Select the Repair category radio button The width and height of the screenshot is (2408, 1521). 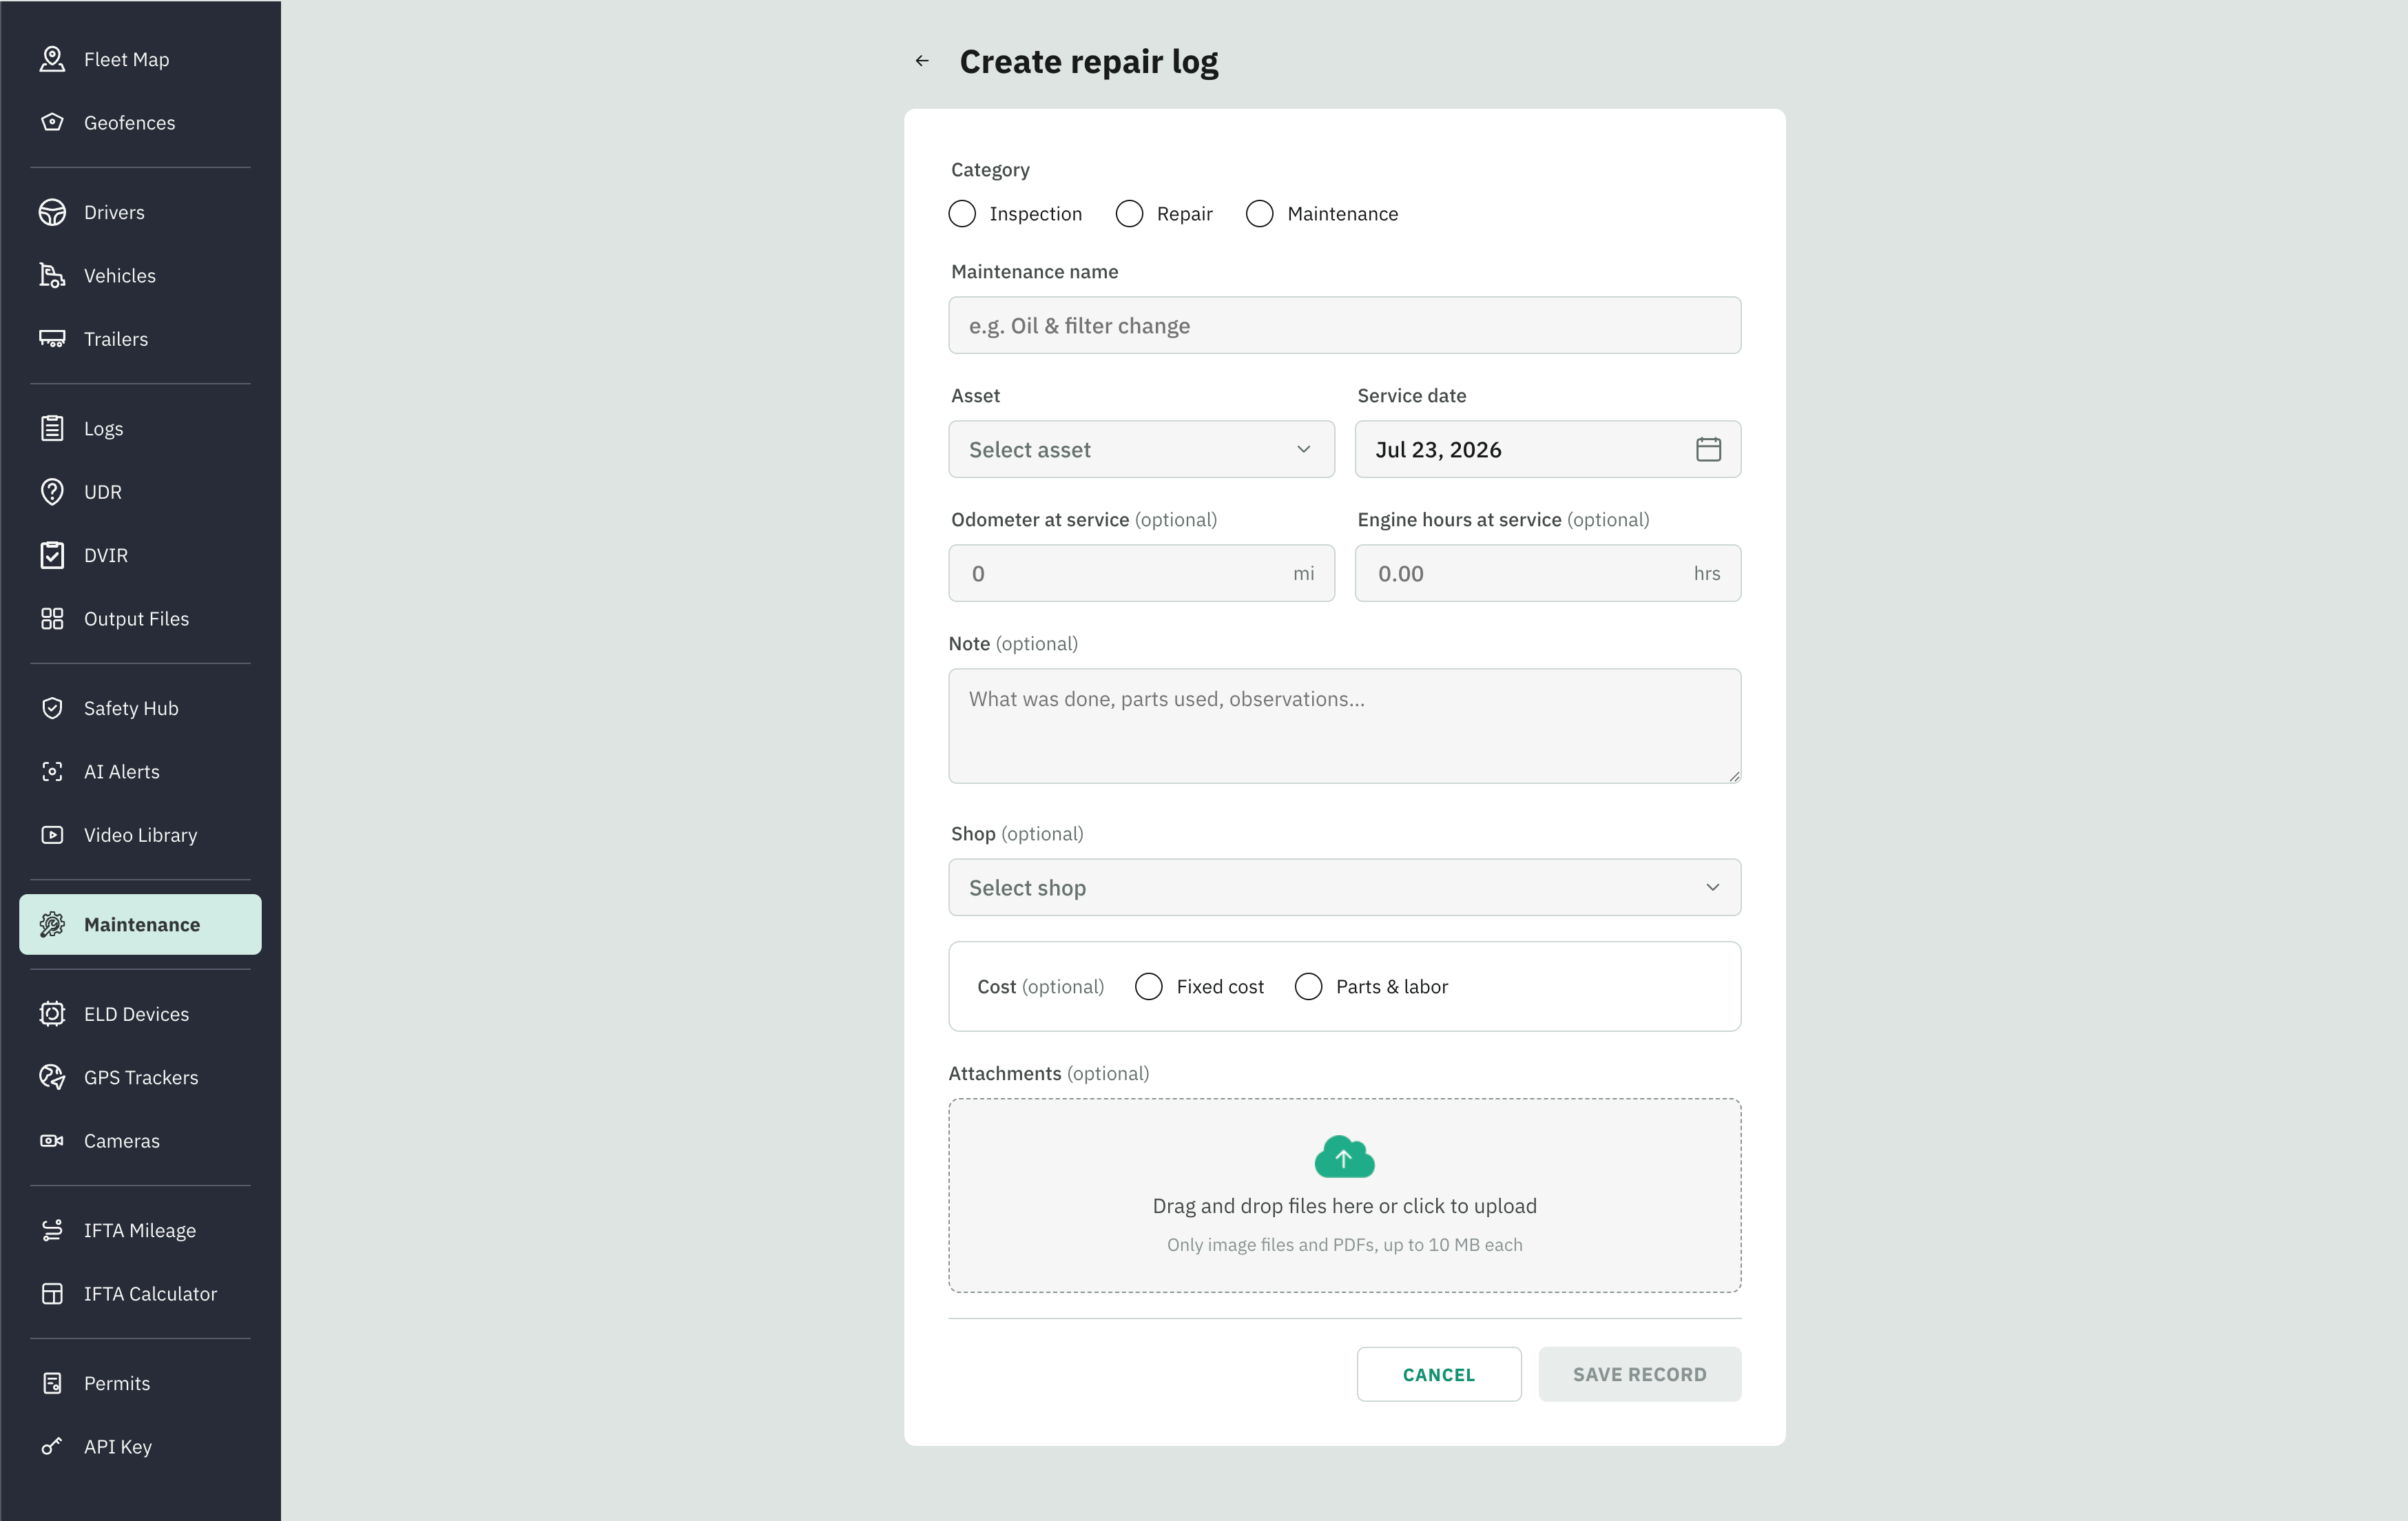1129,214
